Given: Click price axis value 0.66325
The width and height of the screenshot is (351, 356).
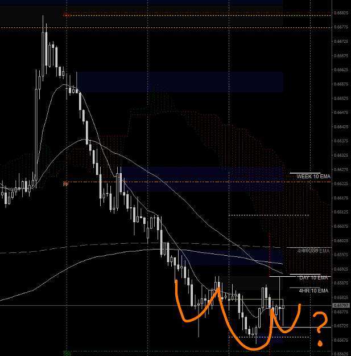Looking at the screenshot, I should click(341, 156).
